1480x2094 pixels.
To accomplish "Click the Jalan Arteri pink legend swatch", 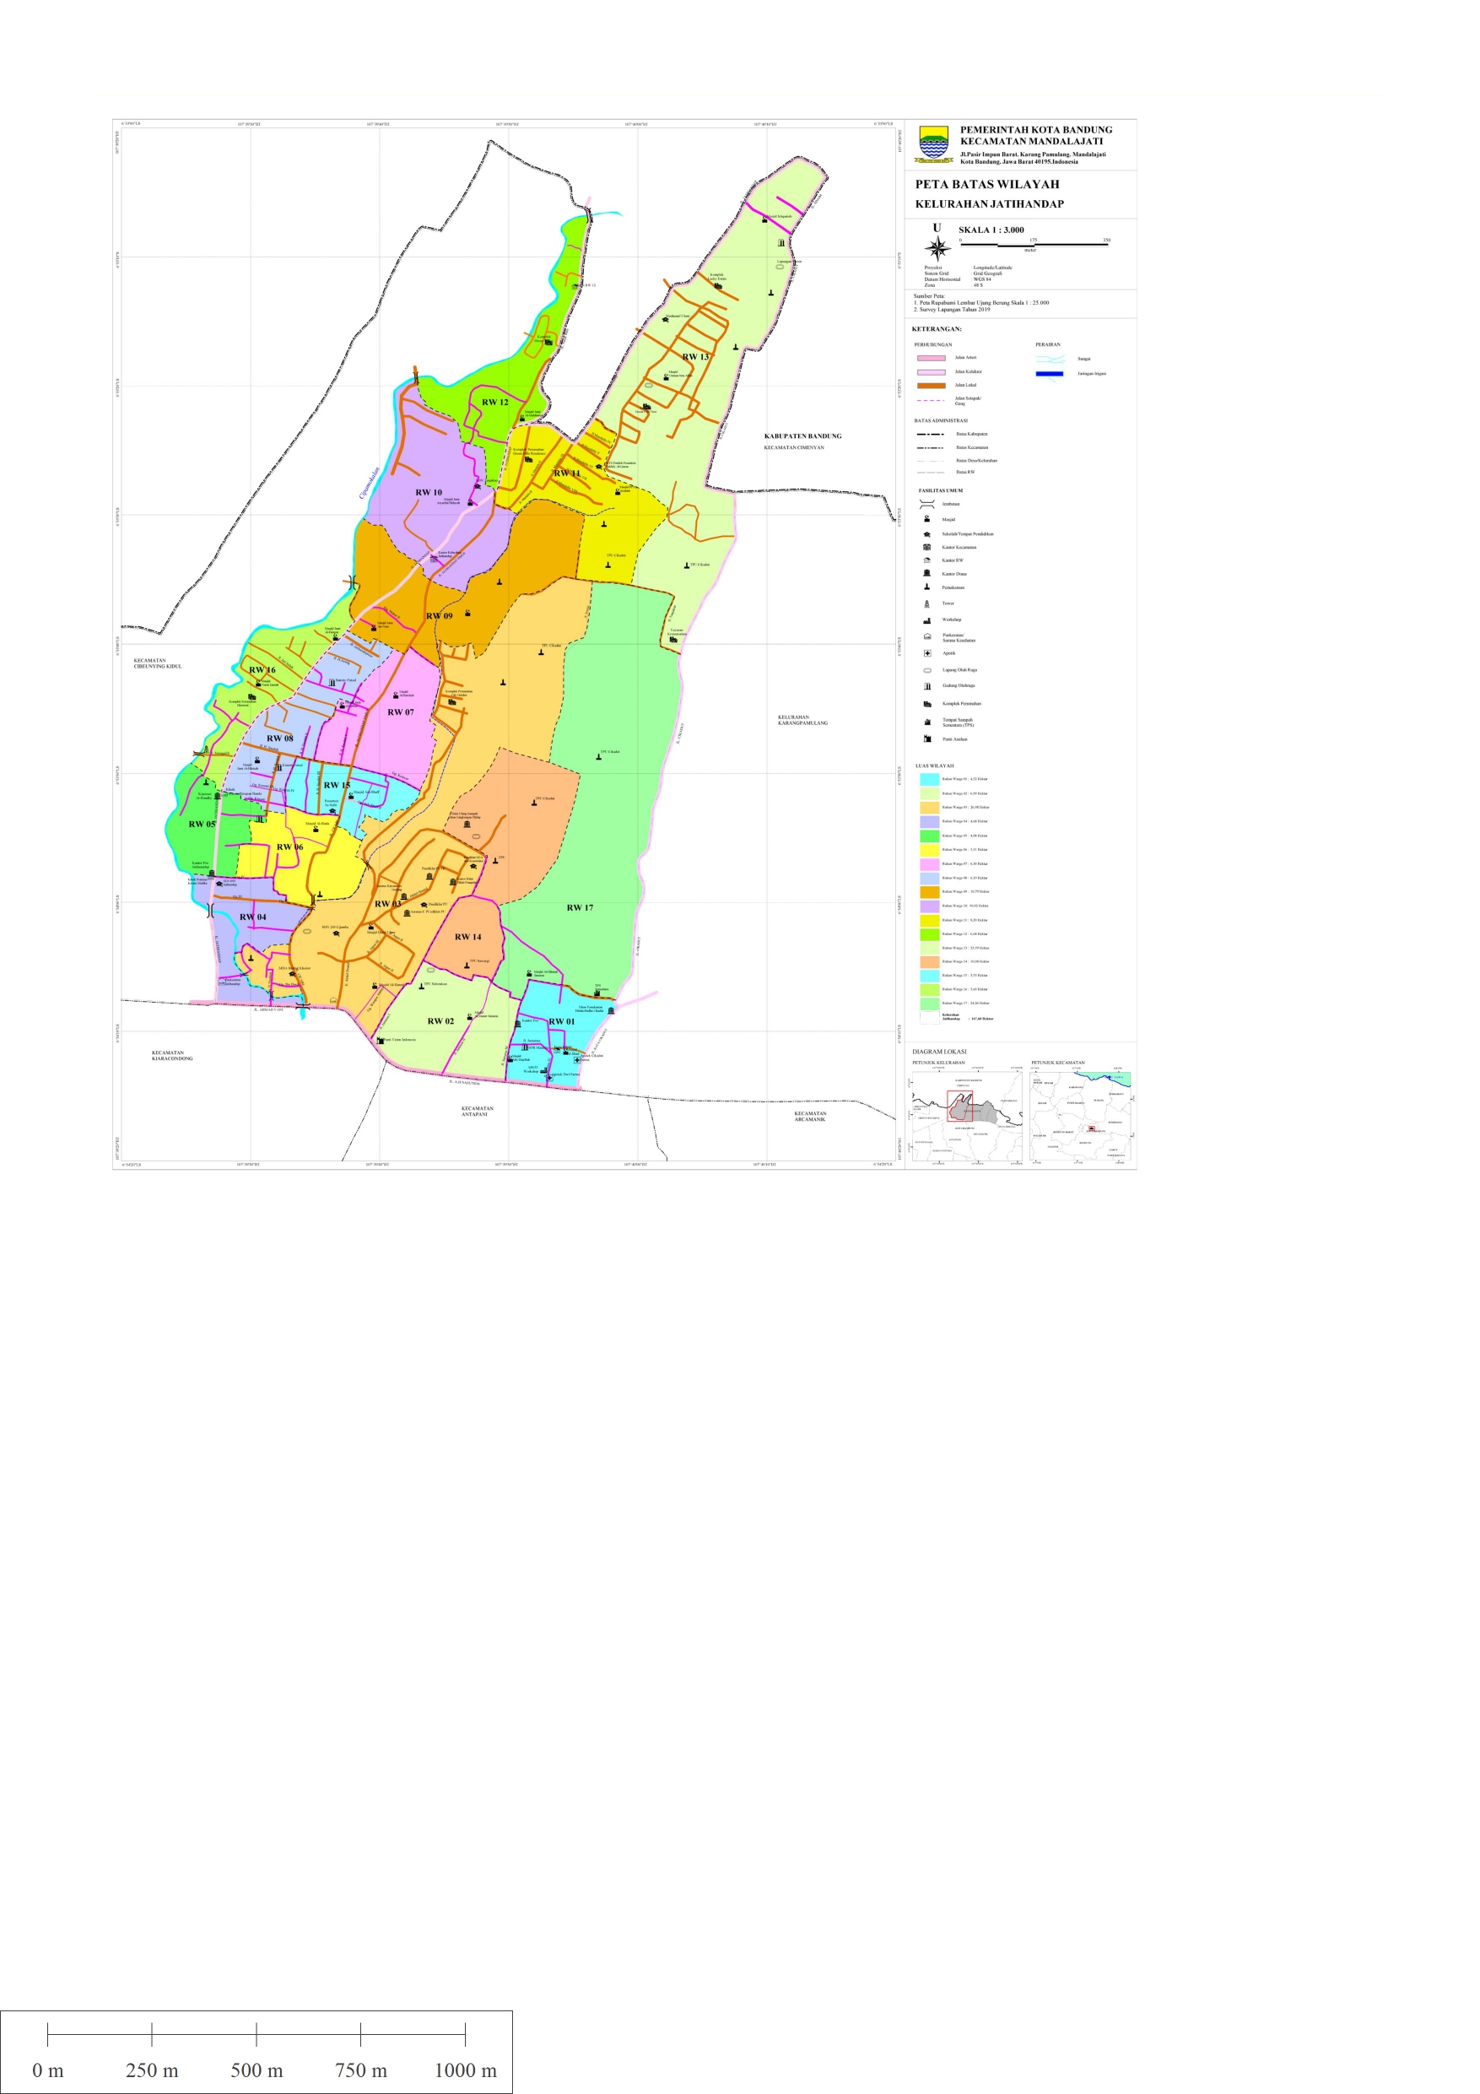I will click(x=931, y=359).
